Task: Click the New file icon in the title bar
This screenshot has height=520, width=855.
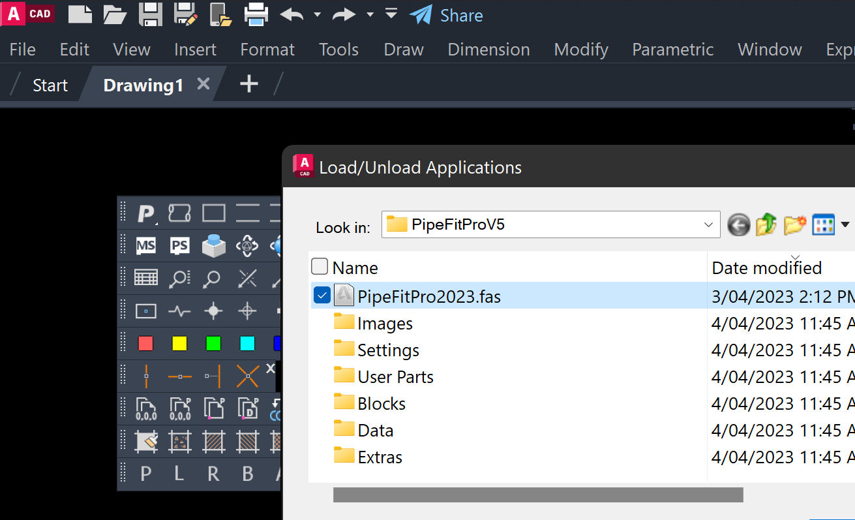Action: coord(80,14)
